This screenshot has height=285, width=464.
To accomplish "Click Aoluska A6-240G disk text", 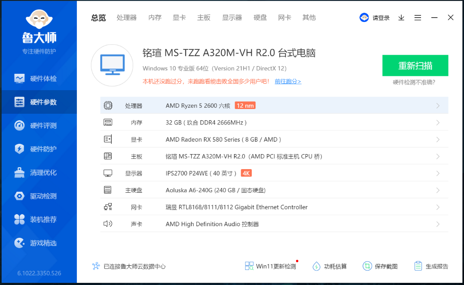I will 216,191.
